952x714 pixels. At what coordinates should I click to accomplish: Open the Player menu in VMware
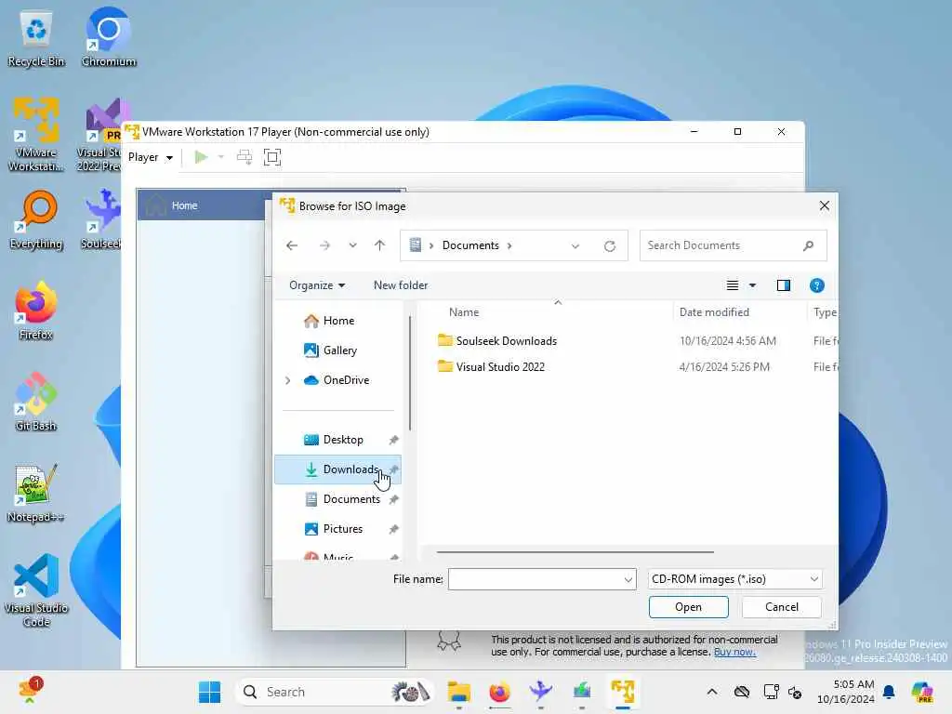click(150, 157)
